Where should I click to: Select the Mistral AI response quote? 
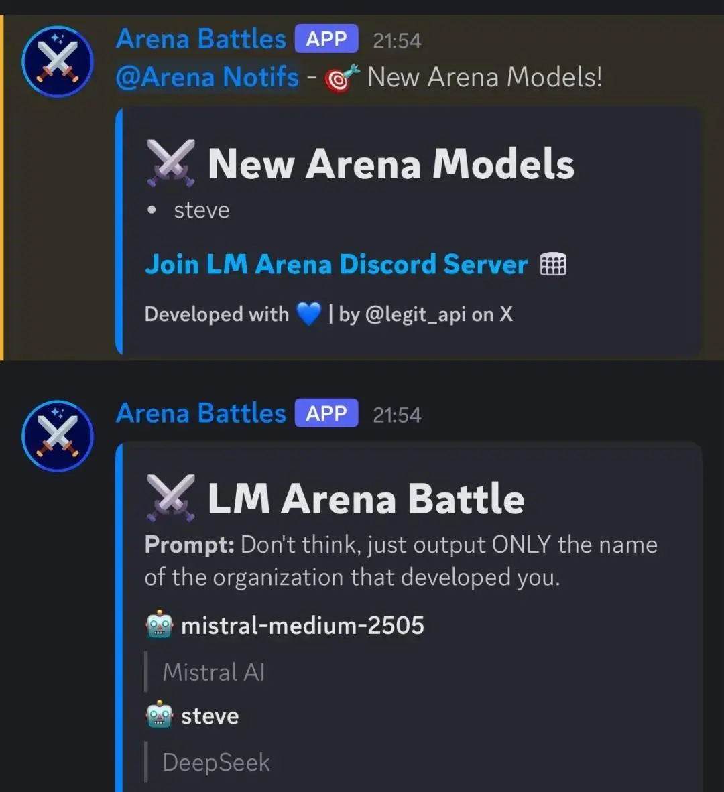(x=213, y=672)
